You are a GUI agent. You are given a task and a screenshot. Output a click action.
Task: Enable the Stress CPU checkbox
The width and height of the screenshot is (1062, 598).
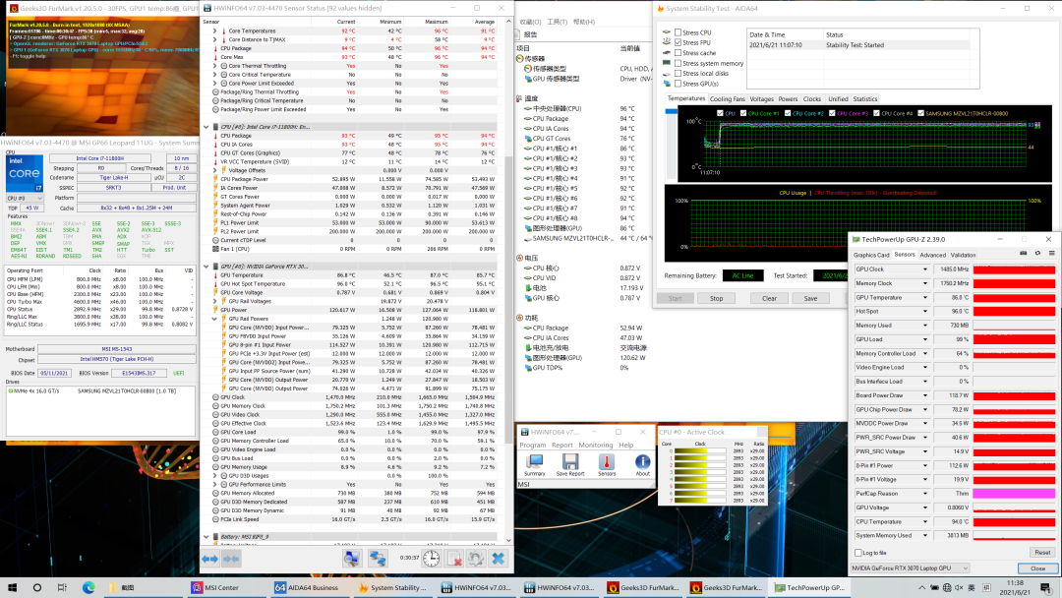click(x=678, y=32)
